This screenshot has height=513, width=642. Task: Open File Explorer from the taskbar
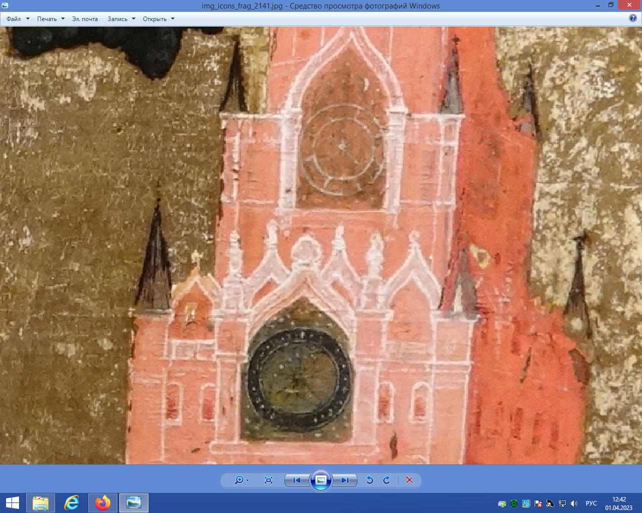41,502
